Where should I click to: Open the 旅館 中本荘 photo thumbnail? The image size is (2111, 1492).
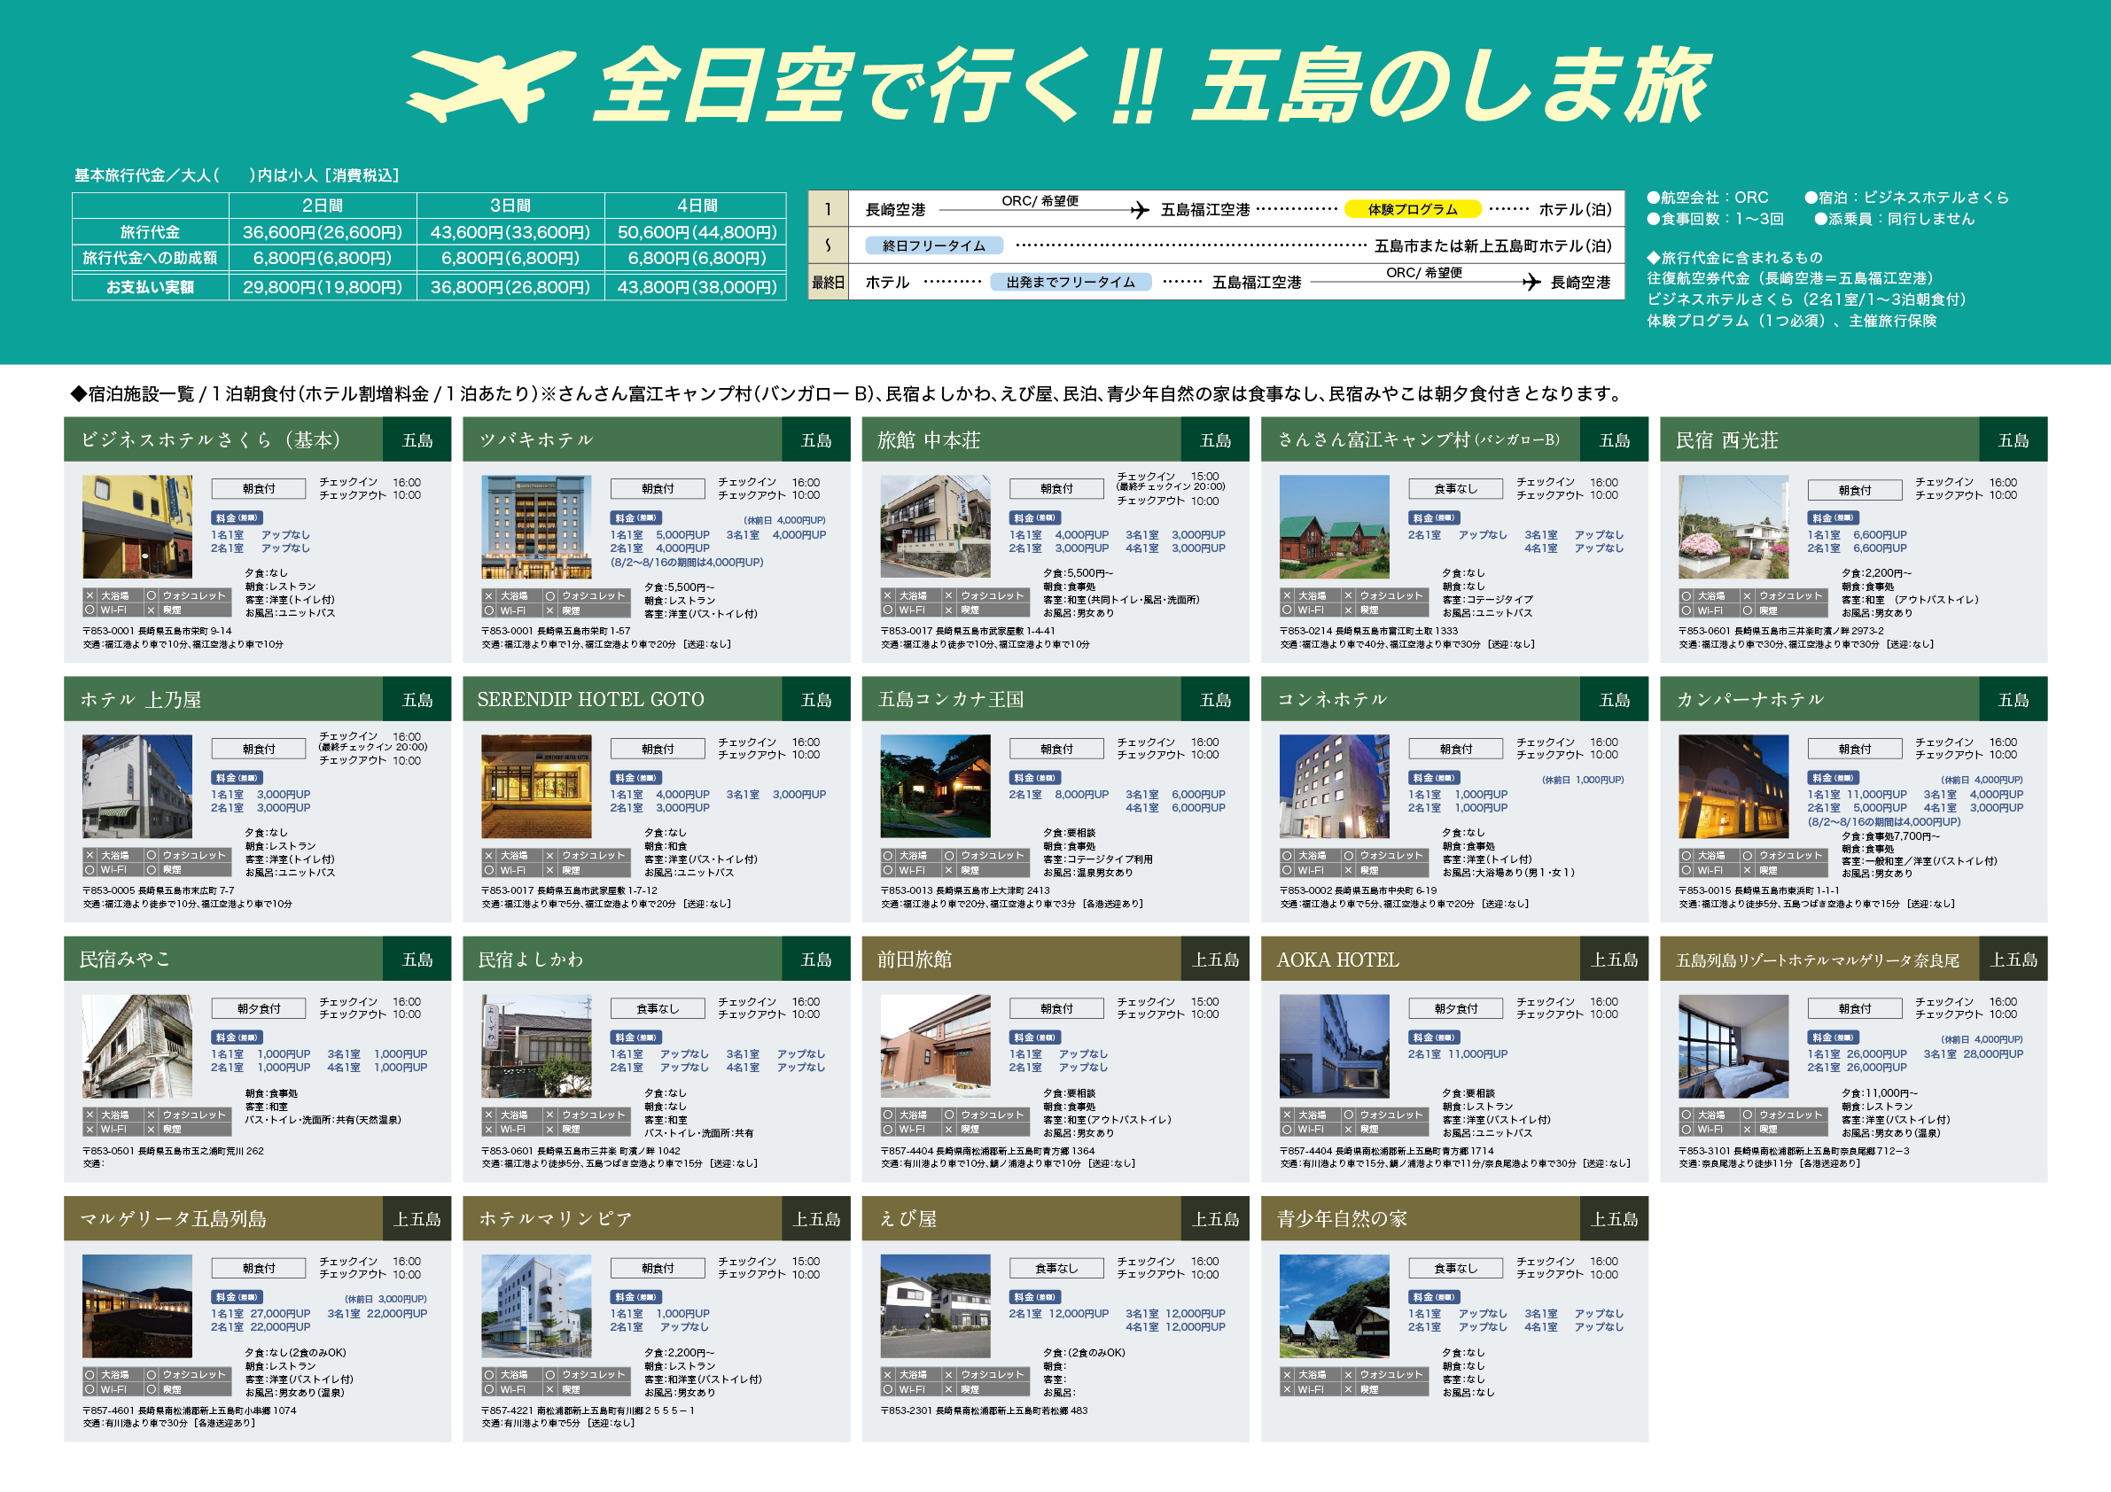935,527
